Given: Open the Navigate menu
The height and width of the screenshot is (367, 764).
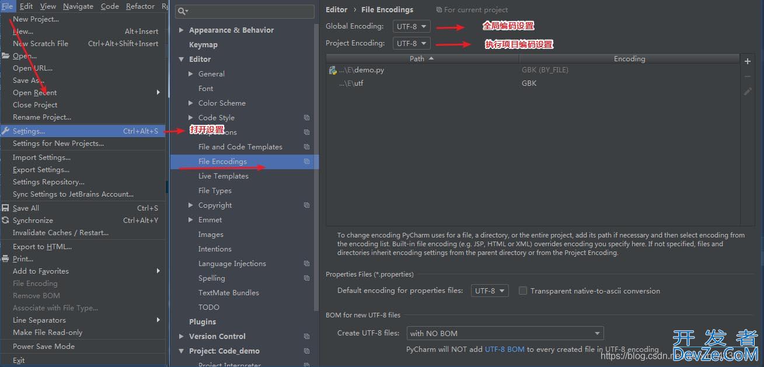Looking at the screenshot, I should click(x=78, y=6).
